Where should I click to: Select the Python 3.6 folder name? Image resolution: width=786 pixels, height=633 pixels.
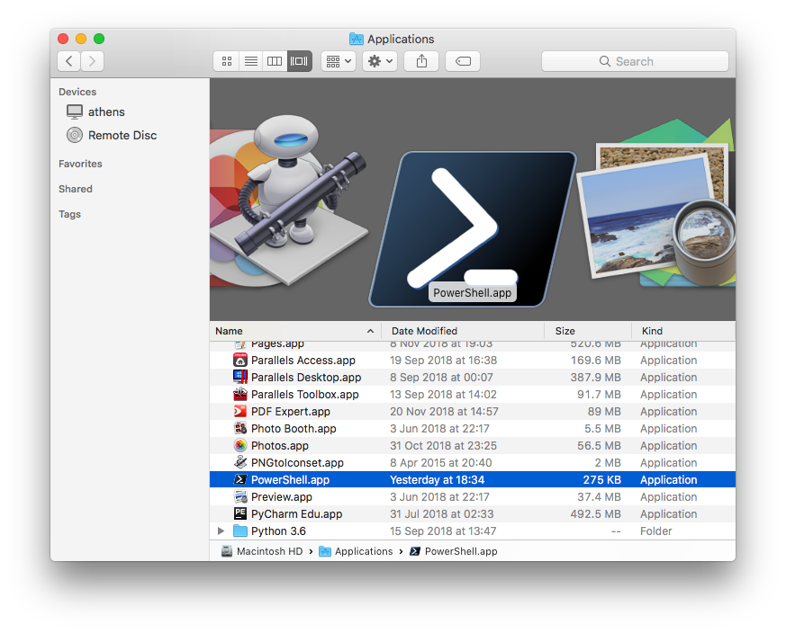tap(278, 530)
